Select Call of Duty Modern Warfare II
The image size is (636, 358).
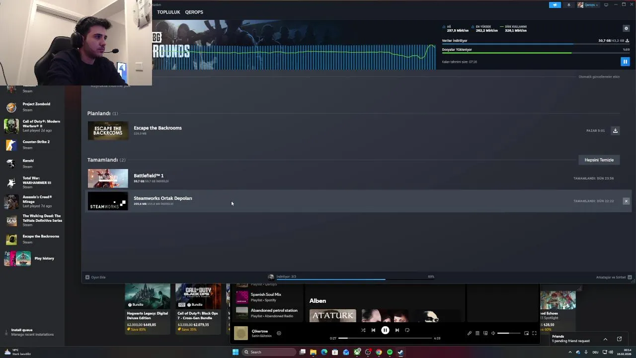click(x=32, y=126)
